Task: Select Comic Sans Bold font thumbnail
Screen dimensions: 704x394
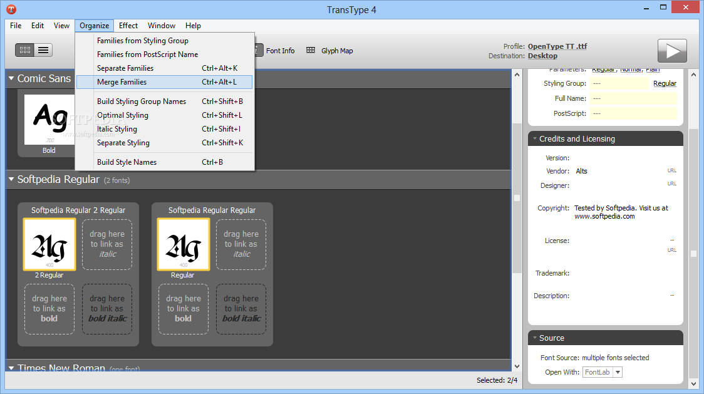Action: pyautogui.click(x=49, y=120)
